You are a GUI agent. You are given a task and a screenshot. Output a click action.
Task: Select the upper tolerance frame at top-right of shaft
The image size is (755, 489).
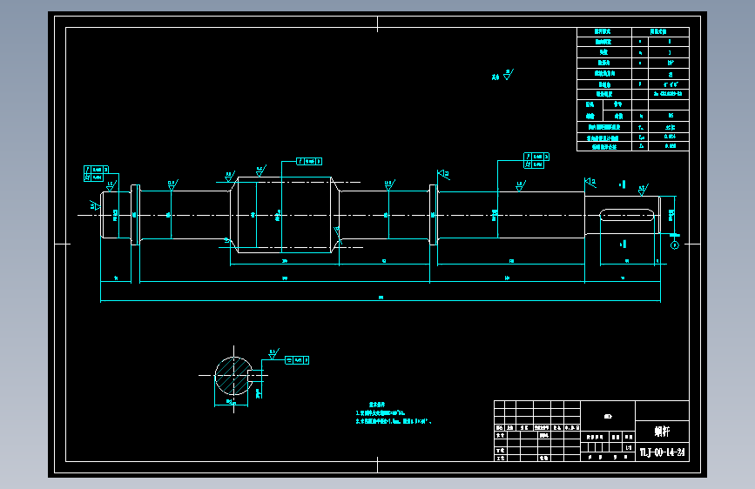click(536, 157)
